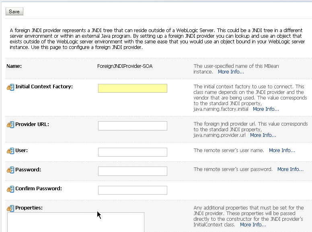The height and width of the screenshot is (232, 312).
Task: Open More Info for remote user password
Action: pos(290,169)
